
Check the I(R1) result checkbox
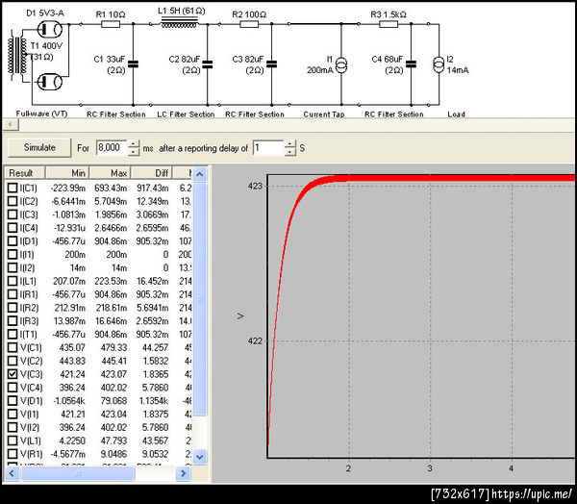click(x=13, y=294)
